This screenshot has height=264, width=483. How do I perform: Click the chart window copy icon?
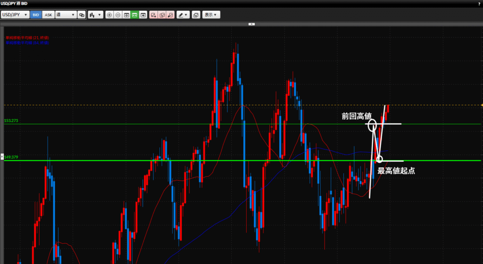coord(196,15)
